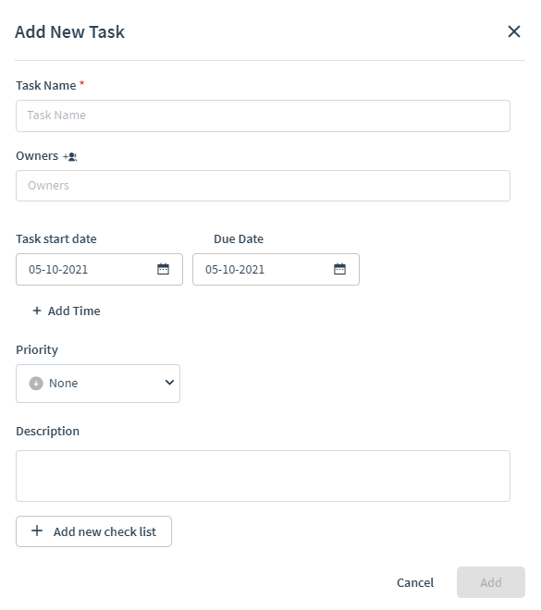Click Add new check list button

[93, 531]
